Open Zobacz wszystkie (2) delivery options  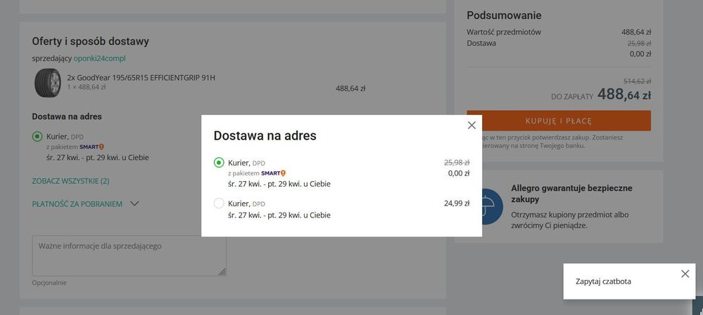click(70, 181)
